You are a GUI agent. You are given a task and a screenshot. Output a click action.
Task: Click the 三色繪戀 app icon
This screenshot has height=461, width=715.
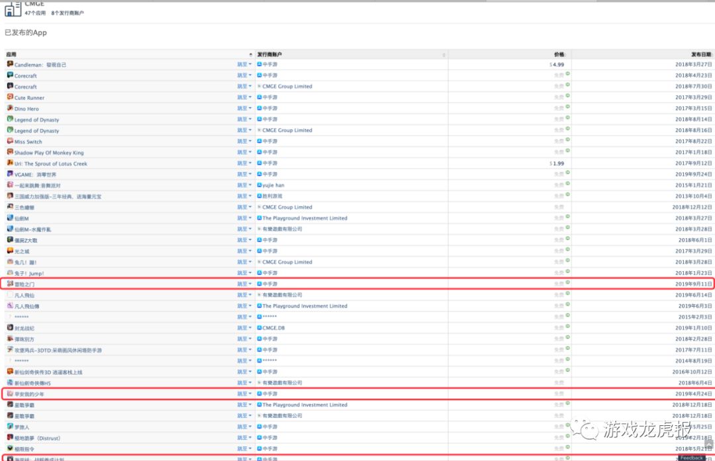click(10, 206)
